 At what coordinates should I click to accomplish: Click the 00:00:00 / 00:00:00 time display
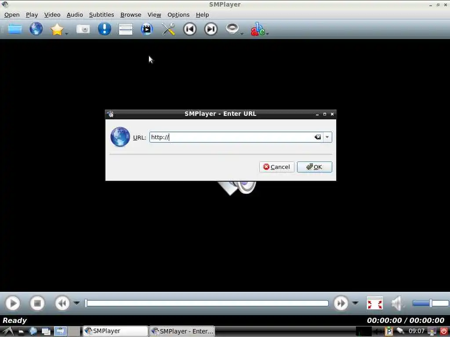(x=406, y=320)
